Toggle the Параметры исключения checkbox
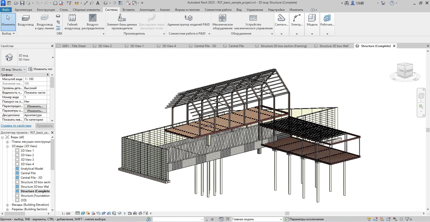 coord(287,219)
